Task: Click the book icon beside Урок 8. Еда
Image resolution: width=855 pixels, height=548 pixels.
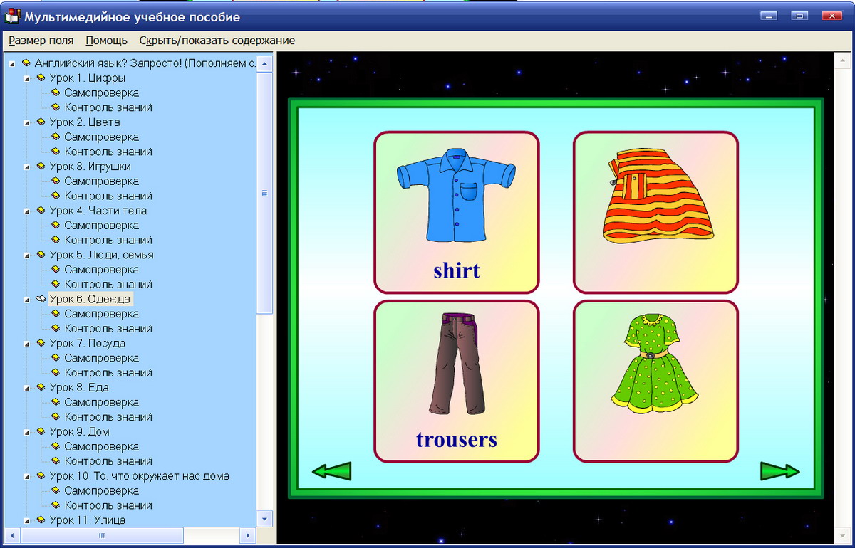Action: click(x=41, y=388)
